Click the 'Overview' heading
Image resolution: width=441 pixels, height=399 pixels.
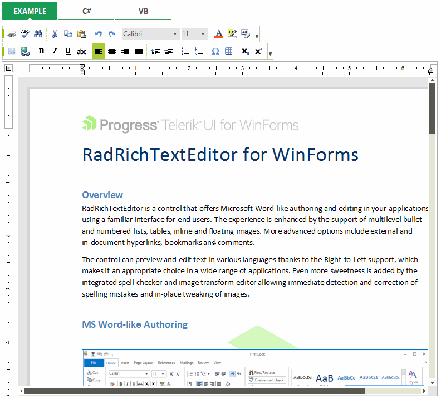tap(102, 195)
